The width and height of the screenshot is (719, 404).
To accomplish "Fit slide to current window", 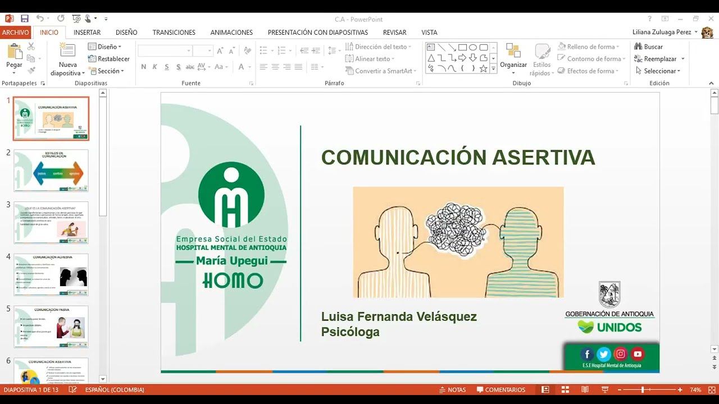I will click(711, 389).
